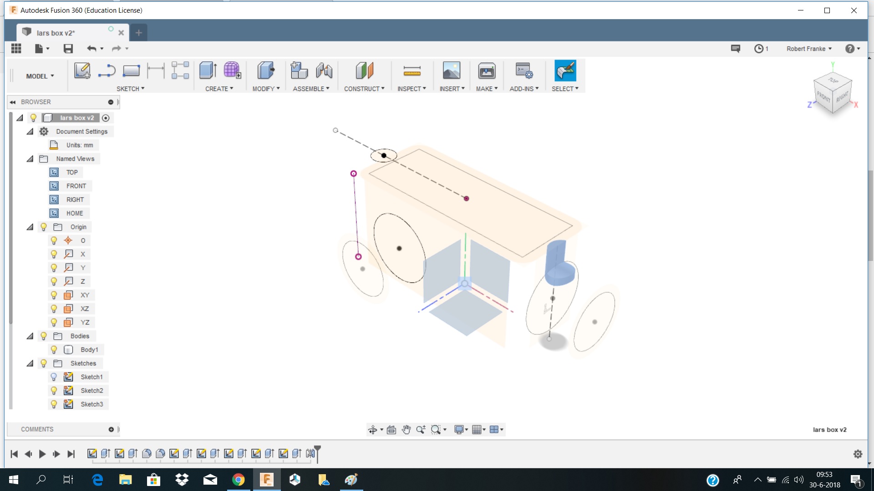The height and width of the screenshot is (491, 874).
Task: Select the Create Sketch tool
Action: (x=82, y=70)
